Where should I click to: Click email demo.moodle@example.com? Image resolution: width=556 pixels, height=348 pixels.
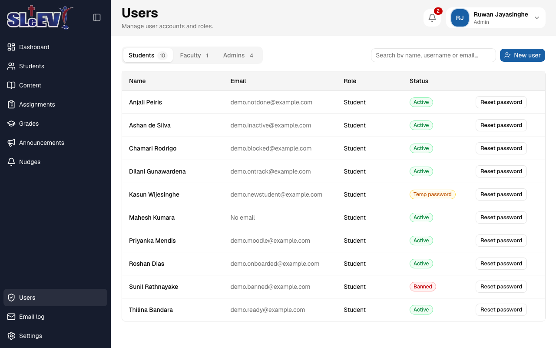[x=270, y=241]
